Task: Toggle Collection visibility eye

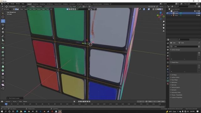Action: [x=197, y=11]
